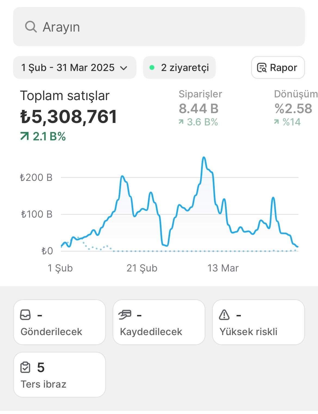The height and width of the screenshot is (414, 318).
Task: Click the 3.6 B% orders change
Action: (198, 122)
